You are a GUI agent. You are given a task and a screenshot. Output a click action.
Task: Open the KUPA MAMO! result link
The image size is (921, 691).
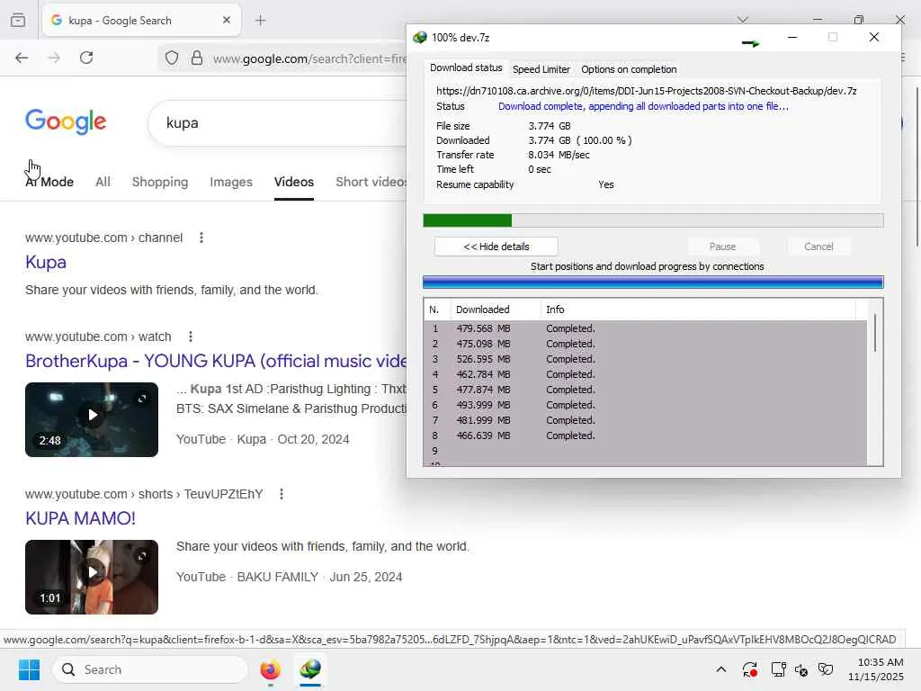coord(80,518)
